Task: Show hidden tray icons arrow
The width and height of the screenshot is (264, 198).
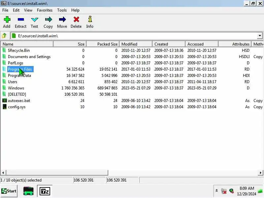Action: [216, 191]
